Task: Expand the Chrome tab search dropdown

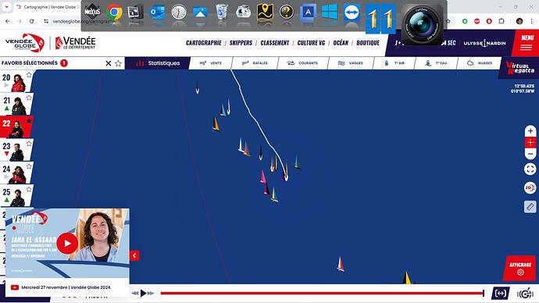Action: (x=6, y=7)
